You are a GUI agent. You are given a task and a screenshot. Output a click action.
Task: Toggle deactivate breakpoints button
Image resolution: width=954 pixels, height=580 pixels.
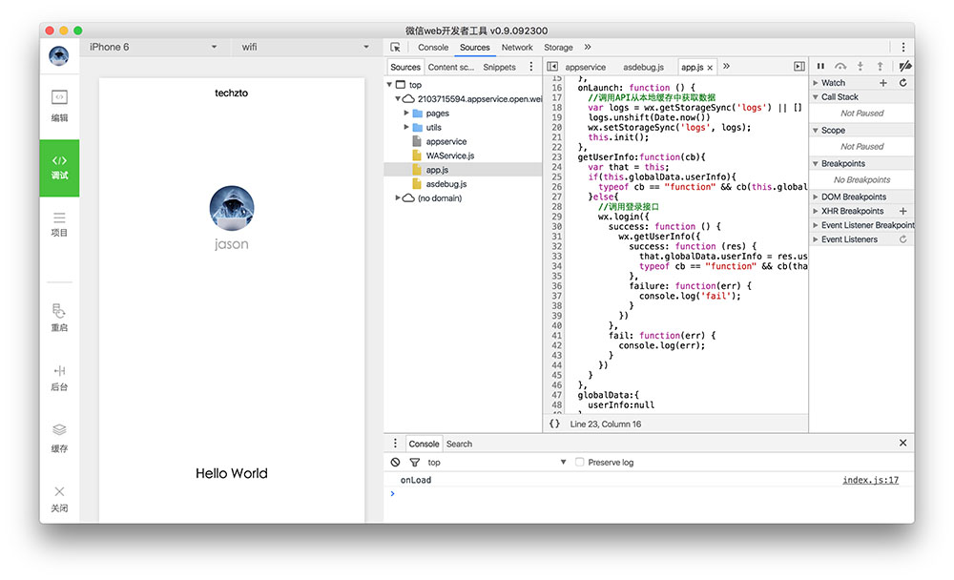pos(905,67)
